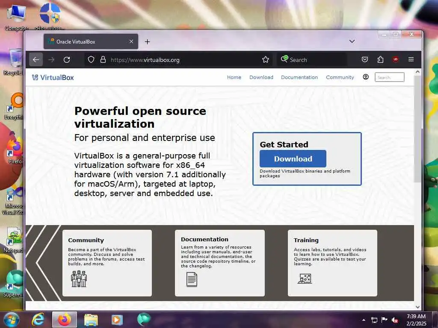This screenshot has height=328, width=438.
Task: Open the Download nav link
Action: 261,77
